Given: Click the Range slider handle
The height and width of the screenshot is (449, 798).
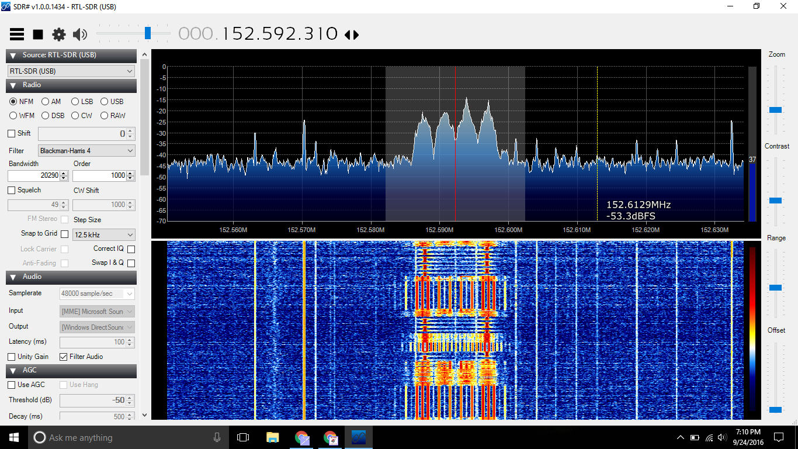Looking at the screenshot, I should tap(776, 288).
